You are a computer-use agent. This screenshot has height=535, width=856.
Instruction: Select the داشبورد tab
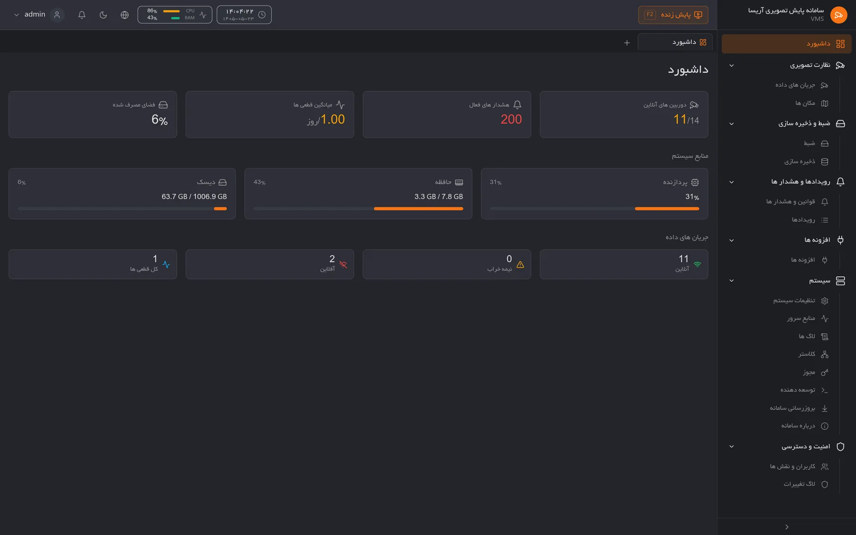pyautogui.click(x=675, y=42)
